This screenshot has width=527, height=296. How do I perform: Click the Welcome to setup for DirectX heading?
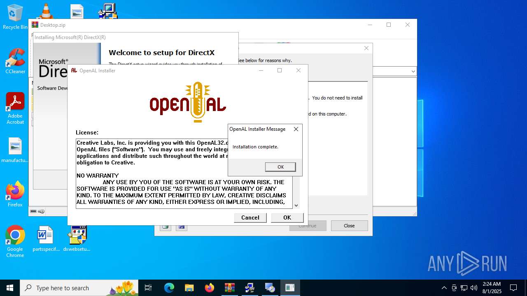161,53
